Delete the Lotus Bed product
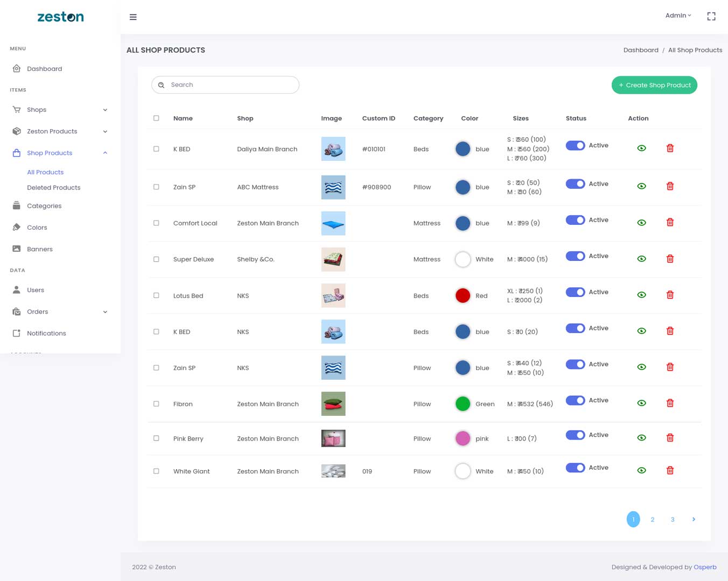Screen dimensions: 728x581 [670, 295]
